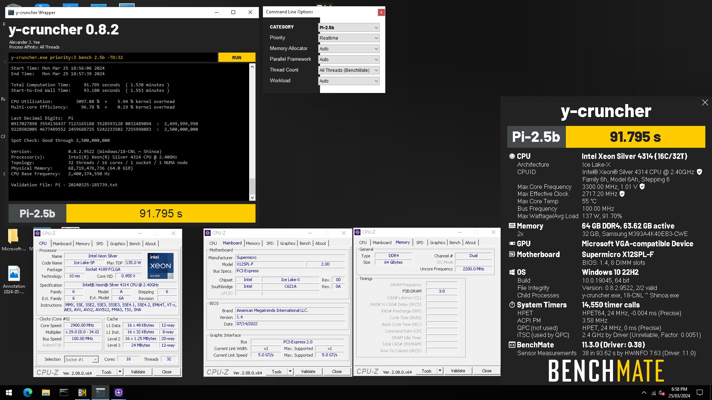The width and height of the screenshot is (712, 400).
Task: Select Bench tab in first CPU-Z window
Action: click(135, 244)
